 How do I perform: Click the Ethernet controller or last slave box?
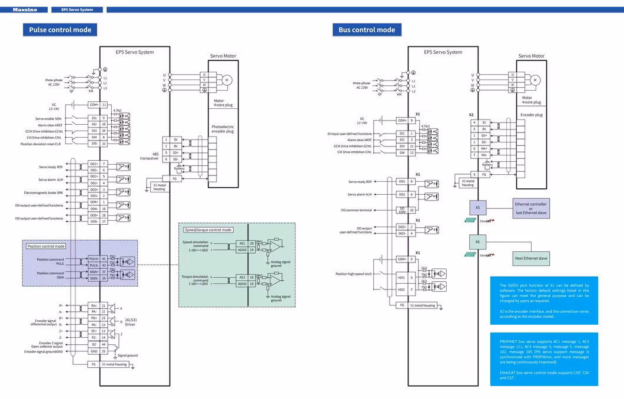tap(530, 208)
